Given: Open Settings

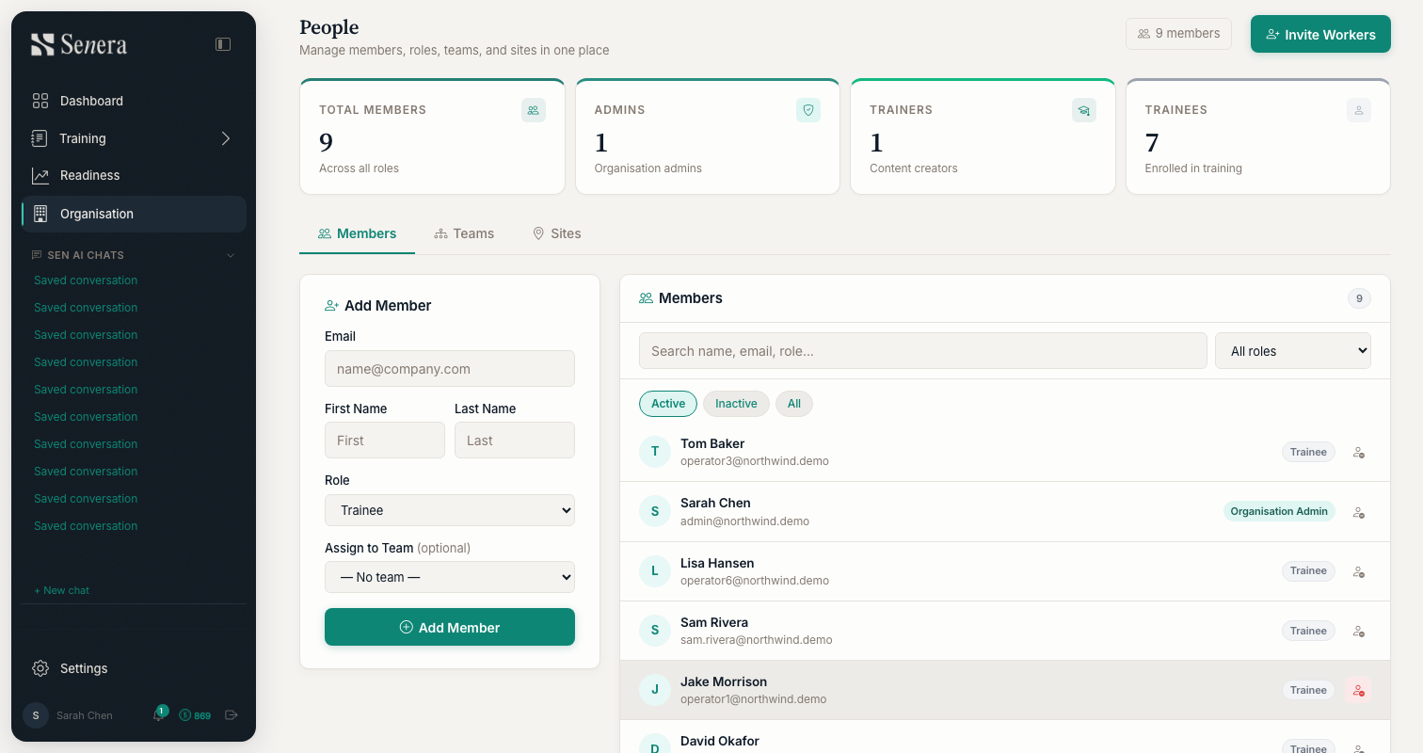Looking at the screenshot, I should [134, 668].
